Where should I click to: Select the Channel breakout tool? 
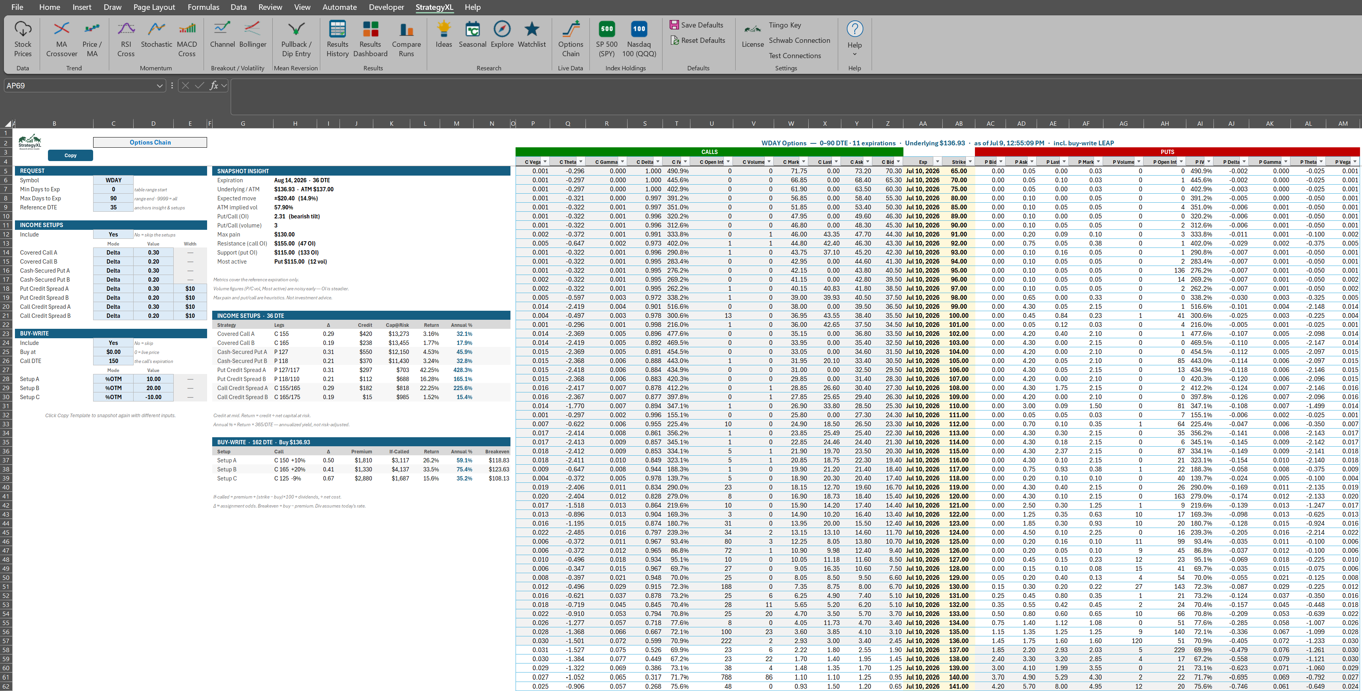point(222,35)
